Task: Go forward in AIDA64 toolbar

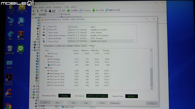Action: click(x=37, y=11)
